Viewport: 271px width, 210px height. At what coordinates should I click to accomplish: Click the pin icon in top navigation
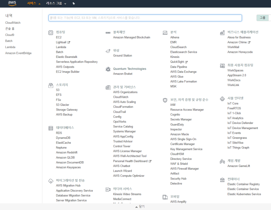click(74, 3)
